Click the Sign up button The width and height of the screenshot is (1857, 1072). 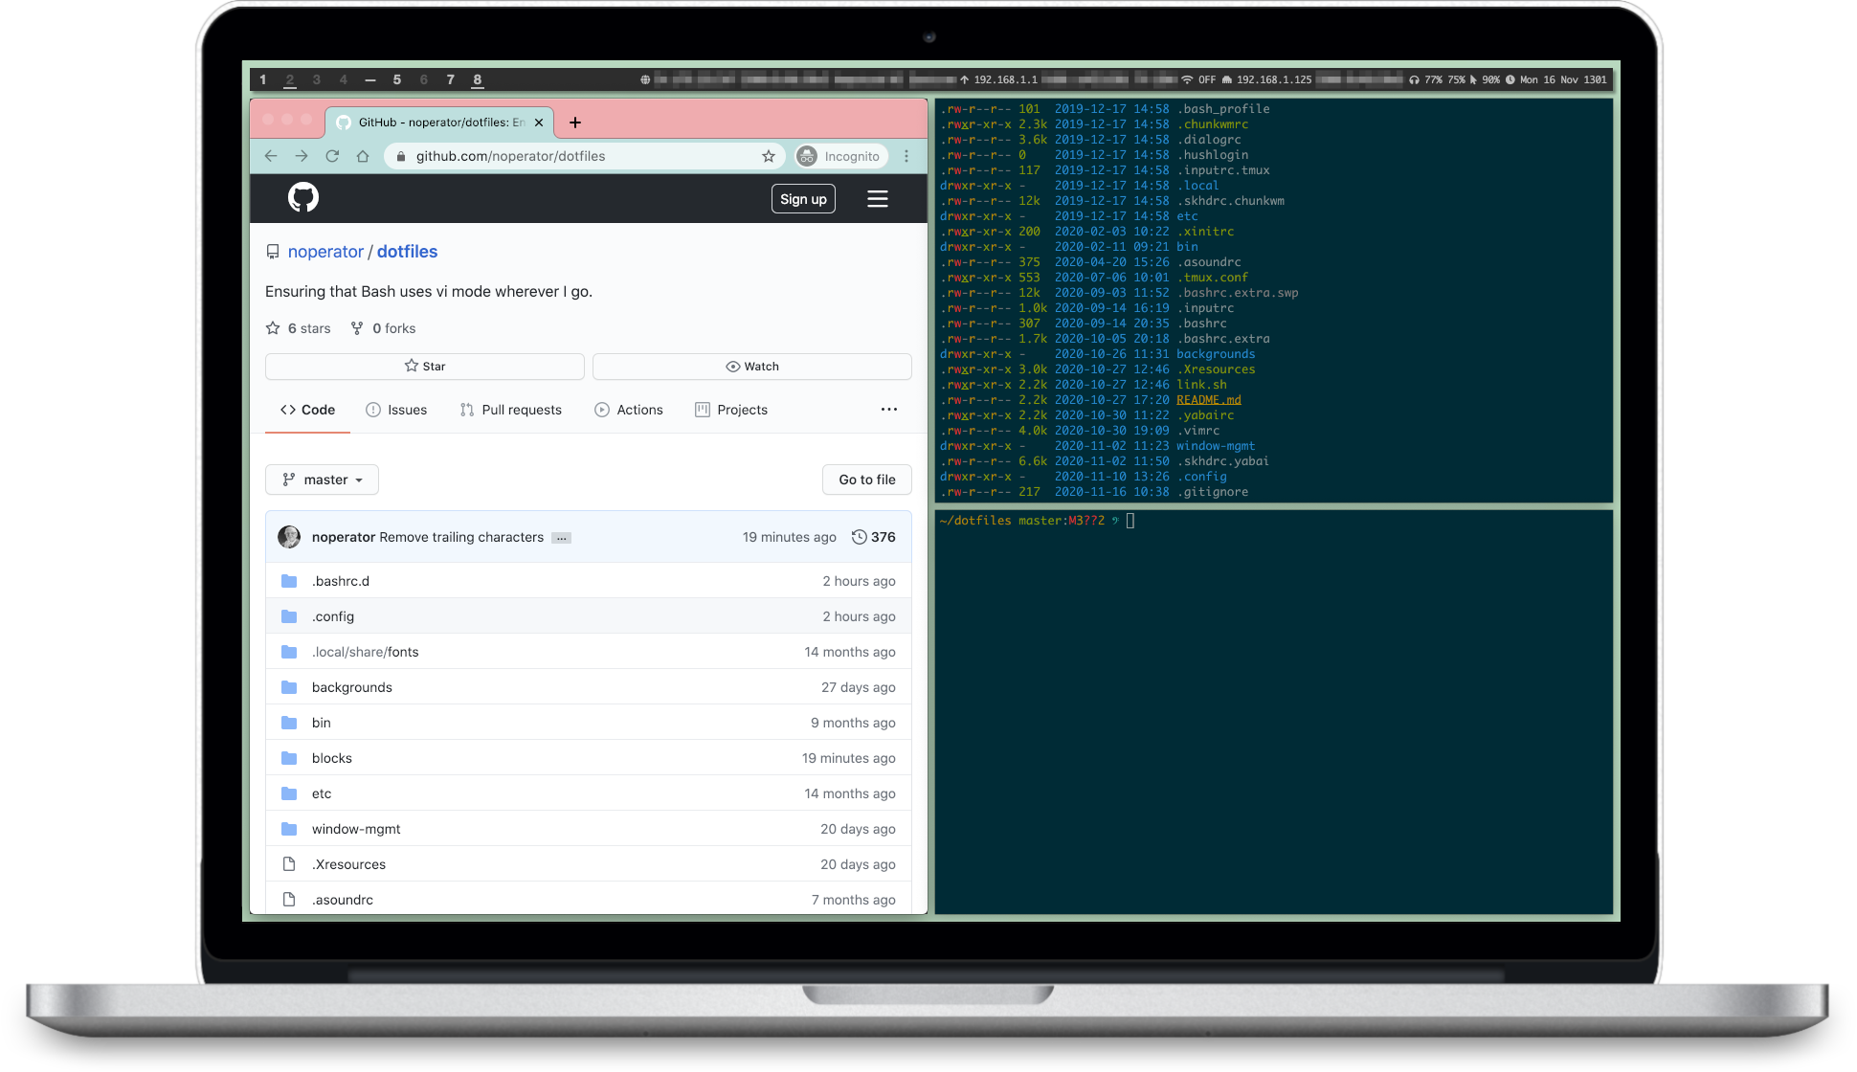[803, 199]
